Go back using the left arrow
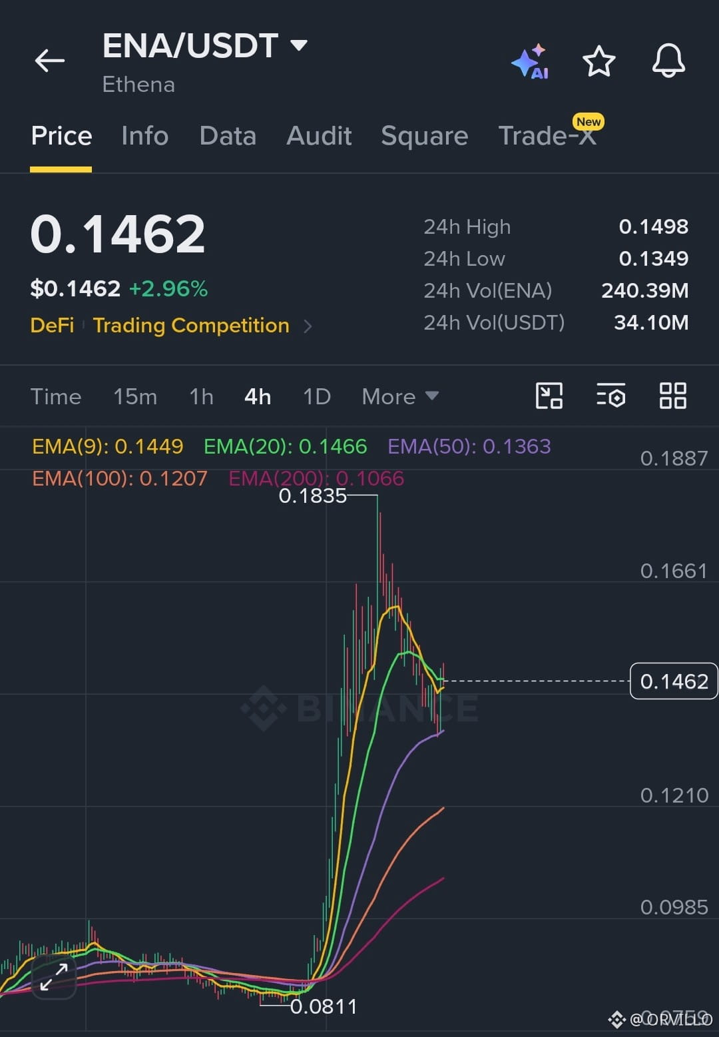 coord(50,61)
